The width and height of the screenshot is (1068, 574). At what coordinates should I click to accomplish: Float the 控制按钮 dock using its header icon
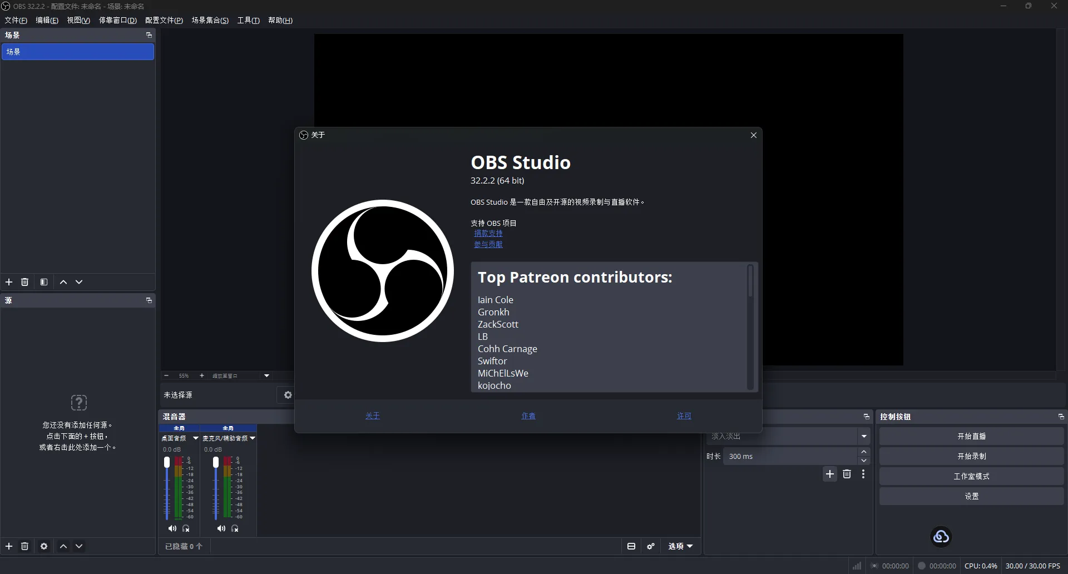1061,417
